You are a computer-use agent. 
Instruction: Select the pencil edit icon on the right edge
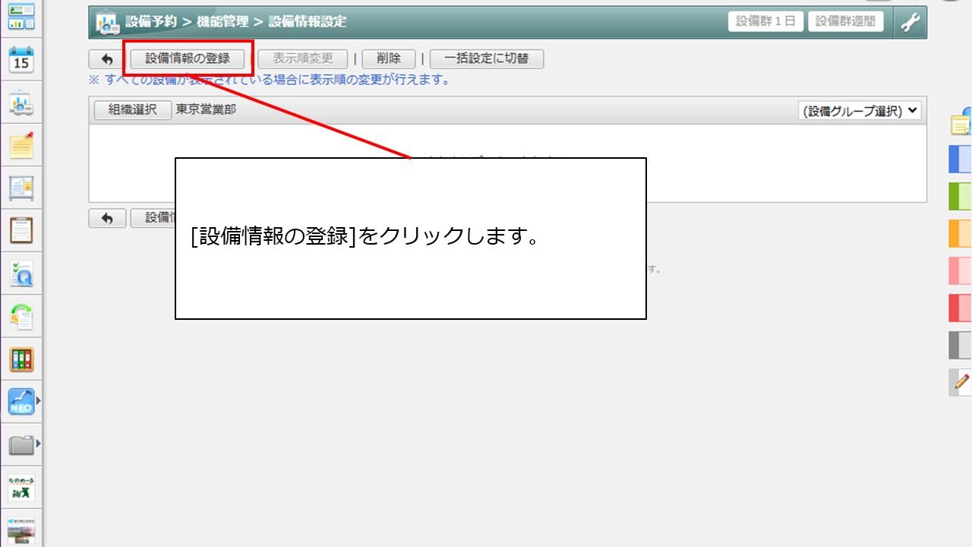[961, 381]
